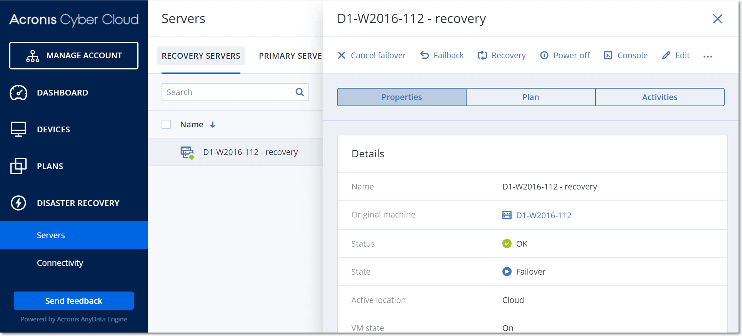Viewport: 742px width, 336px height.
Task: Click the Disaster Recovery lightning bolt icon
Action: pyautogui.click(x=18, y=203)
